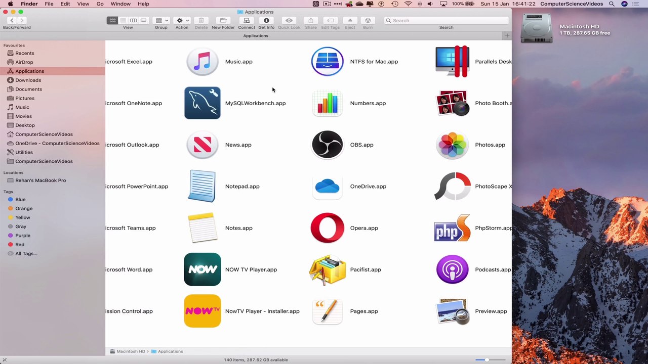Viewport: 648px width, 364px height.
Task: Open Recents in the sidebar
Action: (25, 53)
